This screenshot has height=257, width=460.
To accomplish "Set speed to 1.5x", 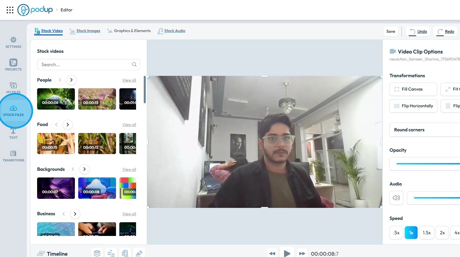I will 427,233.
